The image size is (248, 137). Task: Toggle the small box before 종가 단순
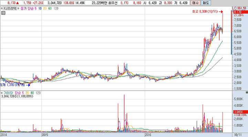coord(18,8)
